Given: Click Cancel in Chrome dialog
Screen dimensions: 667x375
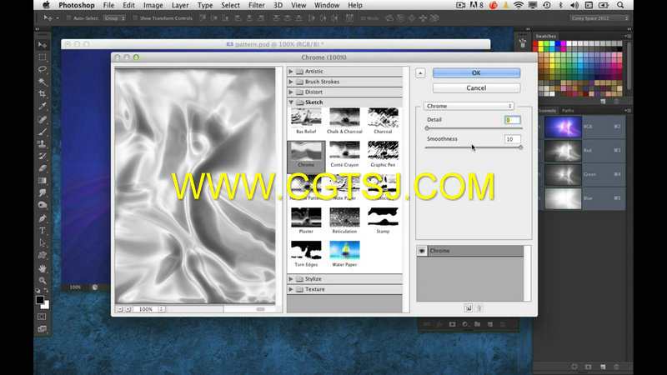Looking at the screenshot, I should coord(476,88).
